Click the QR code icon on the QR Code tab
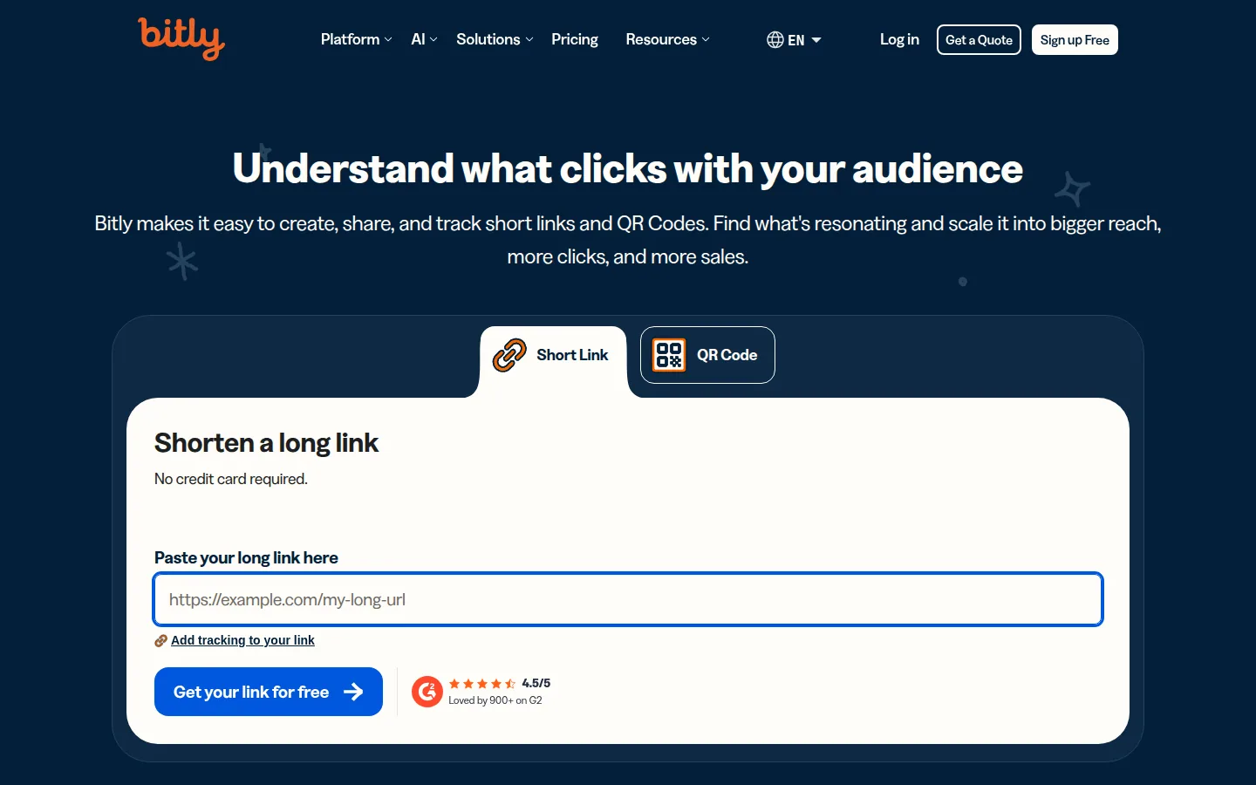Viewport: 1256px width, 785px height. tap(669, 355)
